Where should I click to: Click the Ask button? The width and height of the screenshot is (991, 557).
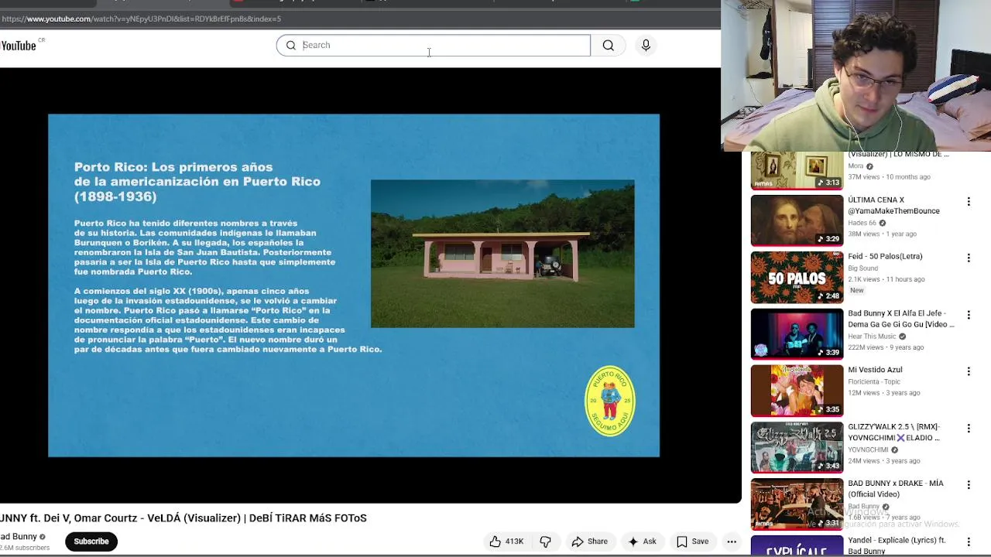(x=642, y=542)
